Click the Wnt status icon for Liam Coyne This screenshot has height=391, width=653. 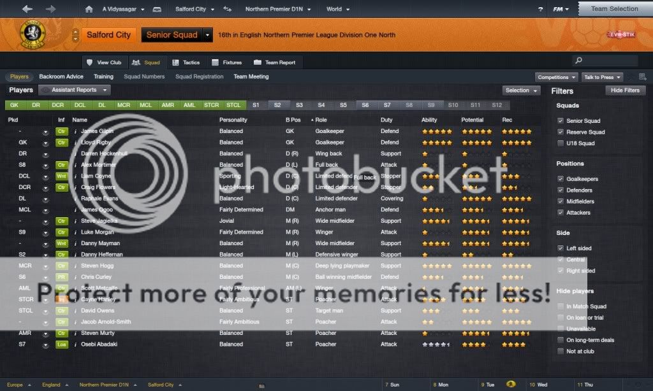click(x=62, y=176)
